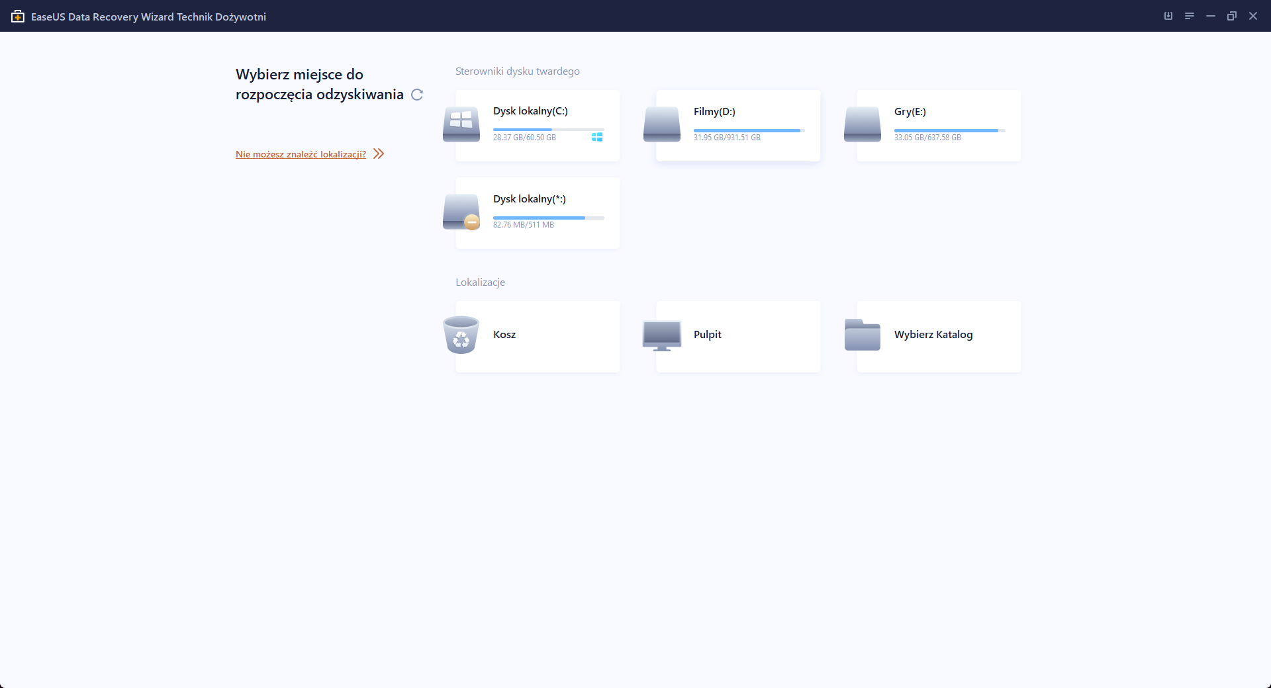Select the Dysk lokalny(*:) drive icon
Image resolution: width=1271 pixels, height=688 pixels.
pyautogui.click(x=461, y=212)
